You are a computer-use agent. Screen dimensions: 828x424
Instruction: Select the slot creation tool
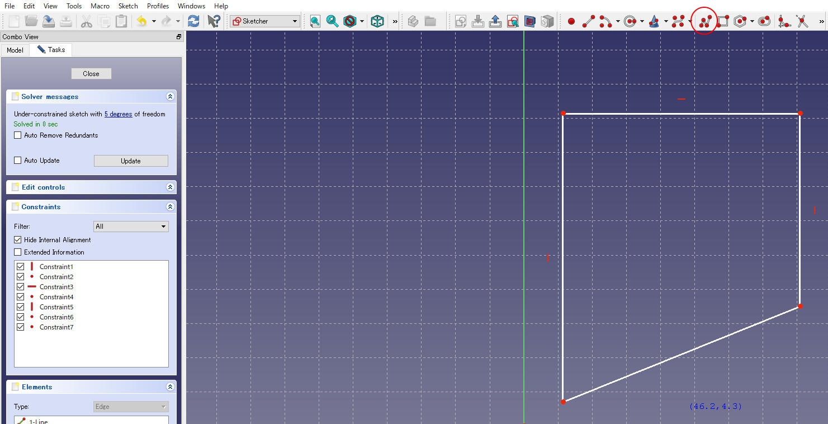764,21
